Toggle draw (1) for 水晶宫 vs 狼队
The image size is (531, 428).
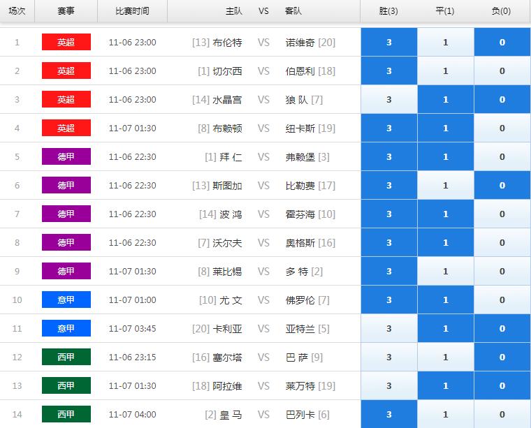tap(446, 99)
